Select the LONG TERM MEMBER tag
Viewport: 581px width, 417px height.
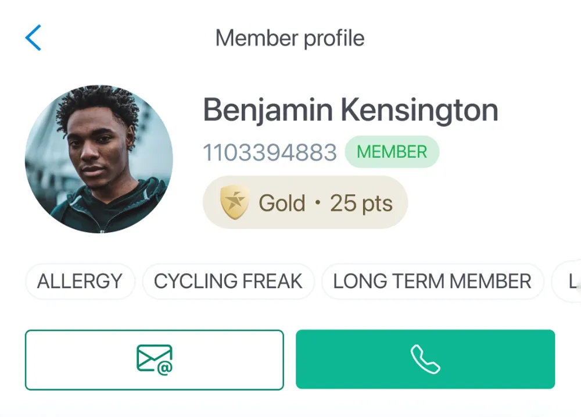pos(432,281)
